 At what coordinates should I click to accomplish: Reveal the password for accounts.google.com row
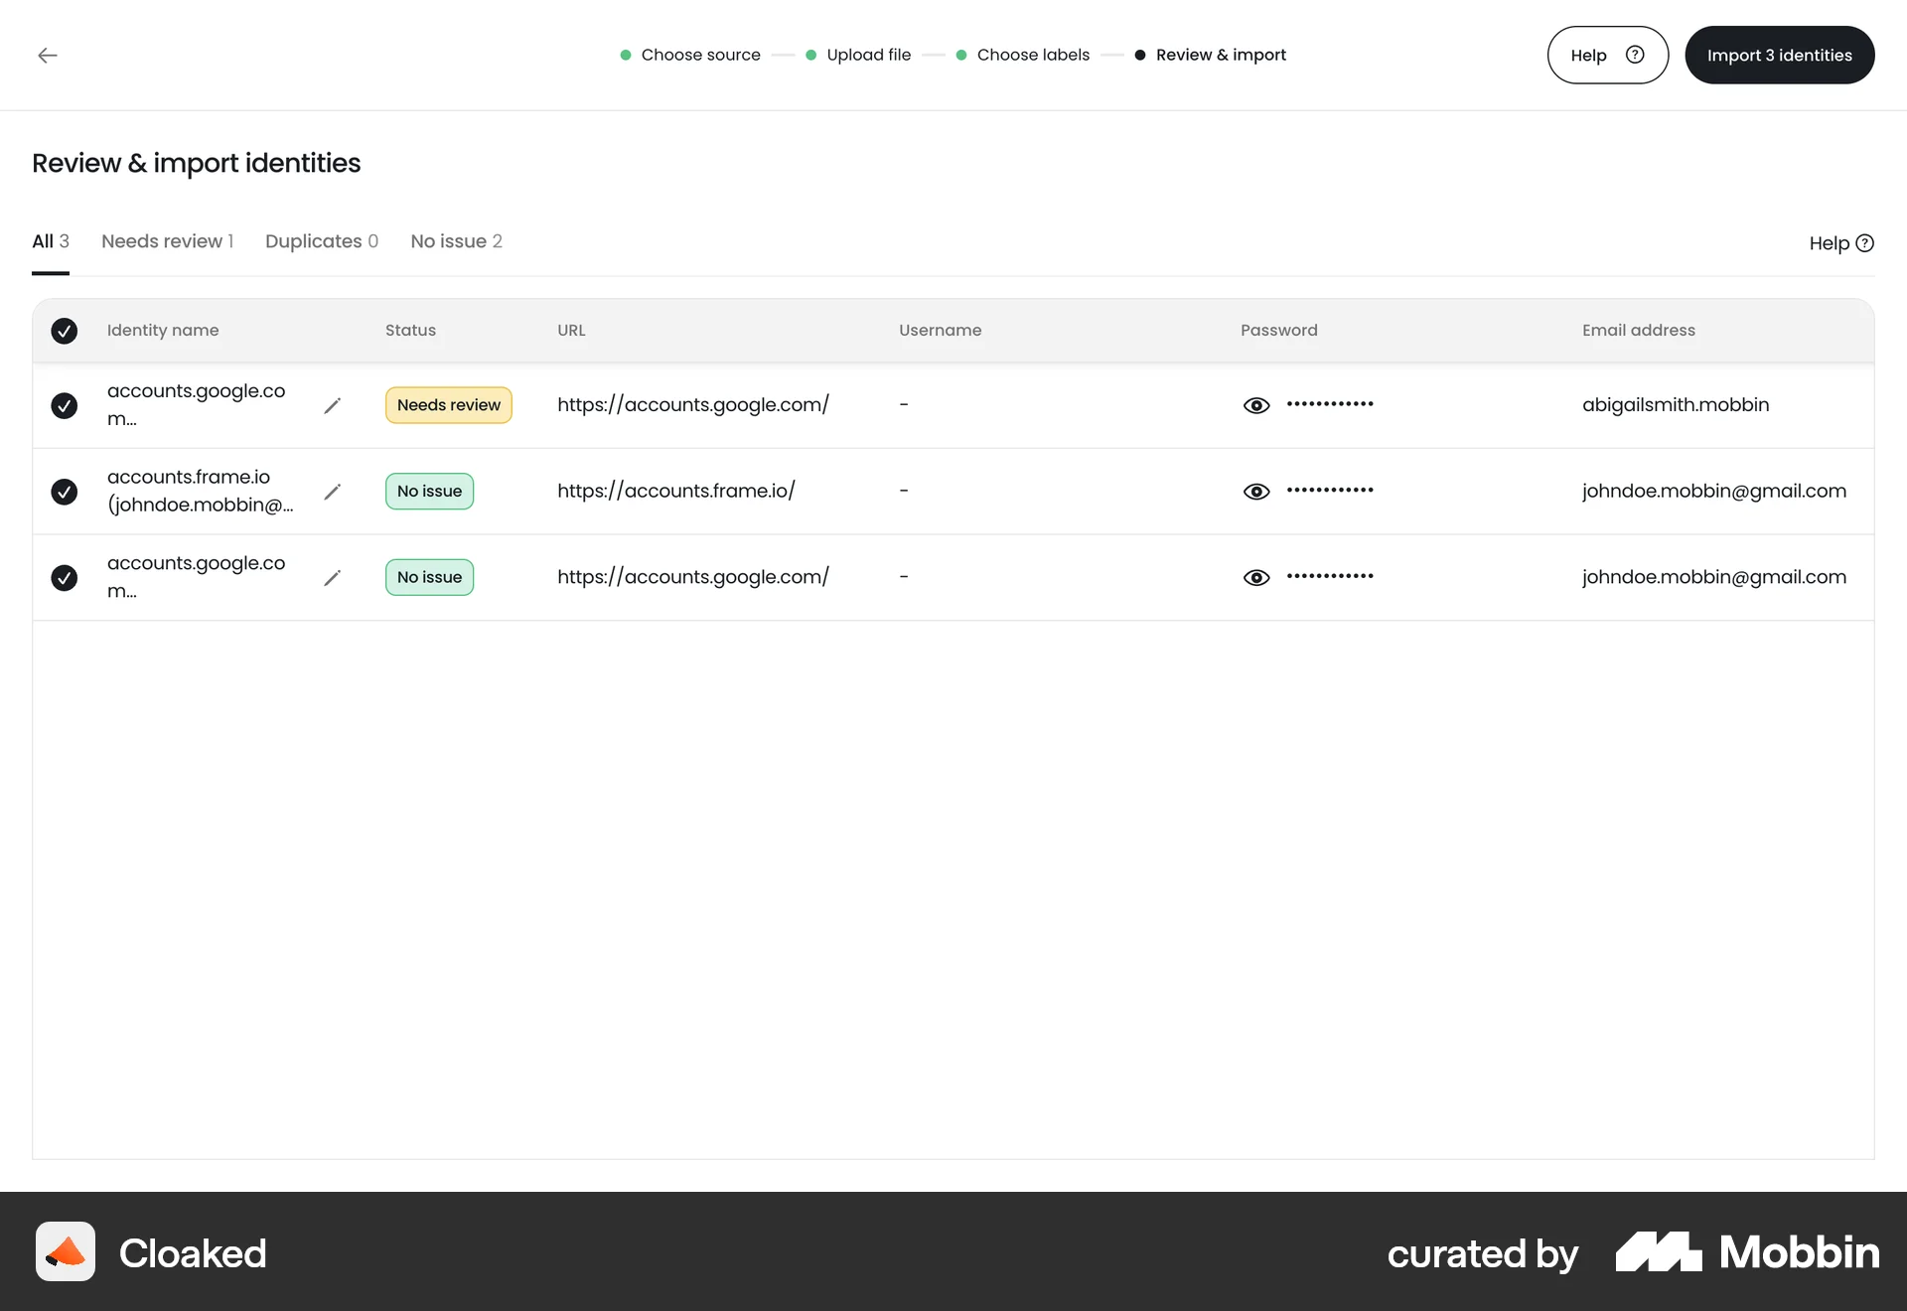(x=1257, y=404)
